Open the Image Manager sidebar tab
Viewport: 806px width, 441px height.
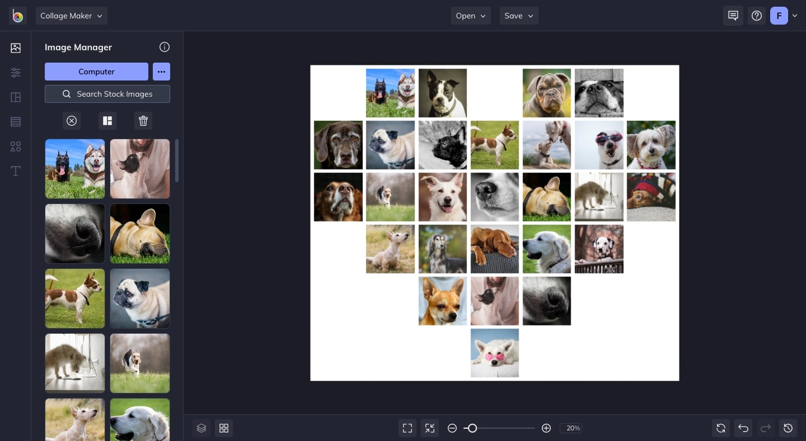pos(16,48)
